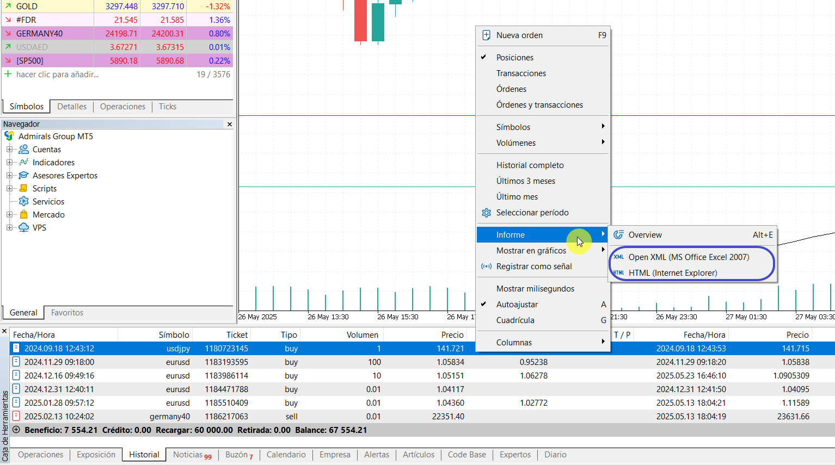This screenshot has width=835, height=465.
Task: Click the hacer clic para añadir field
Action: (57, 75)
